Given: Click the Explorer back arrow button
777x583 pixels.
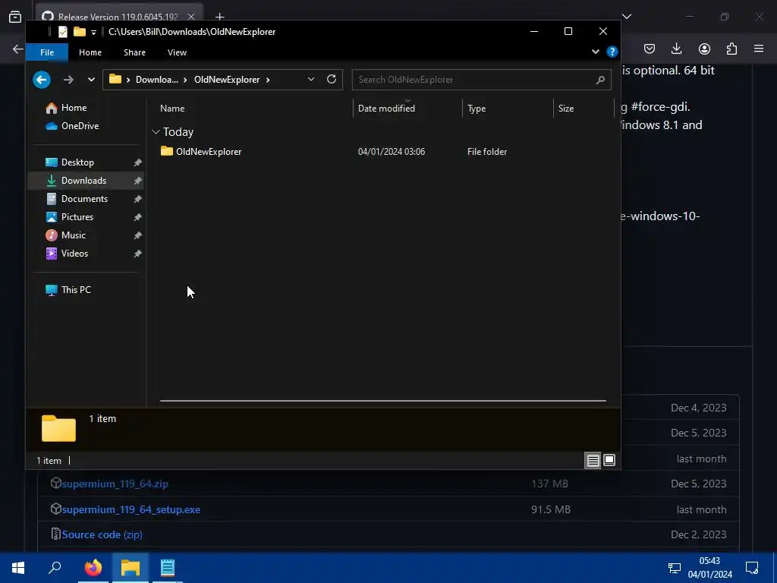Looking at the screenshot, I should point(42,79).
